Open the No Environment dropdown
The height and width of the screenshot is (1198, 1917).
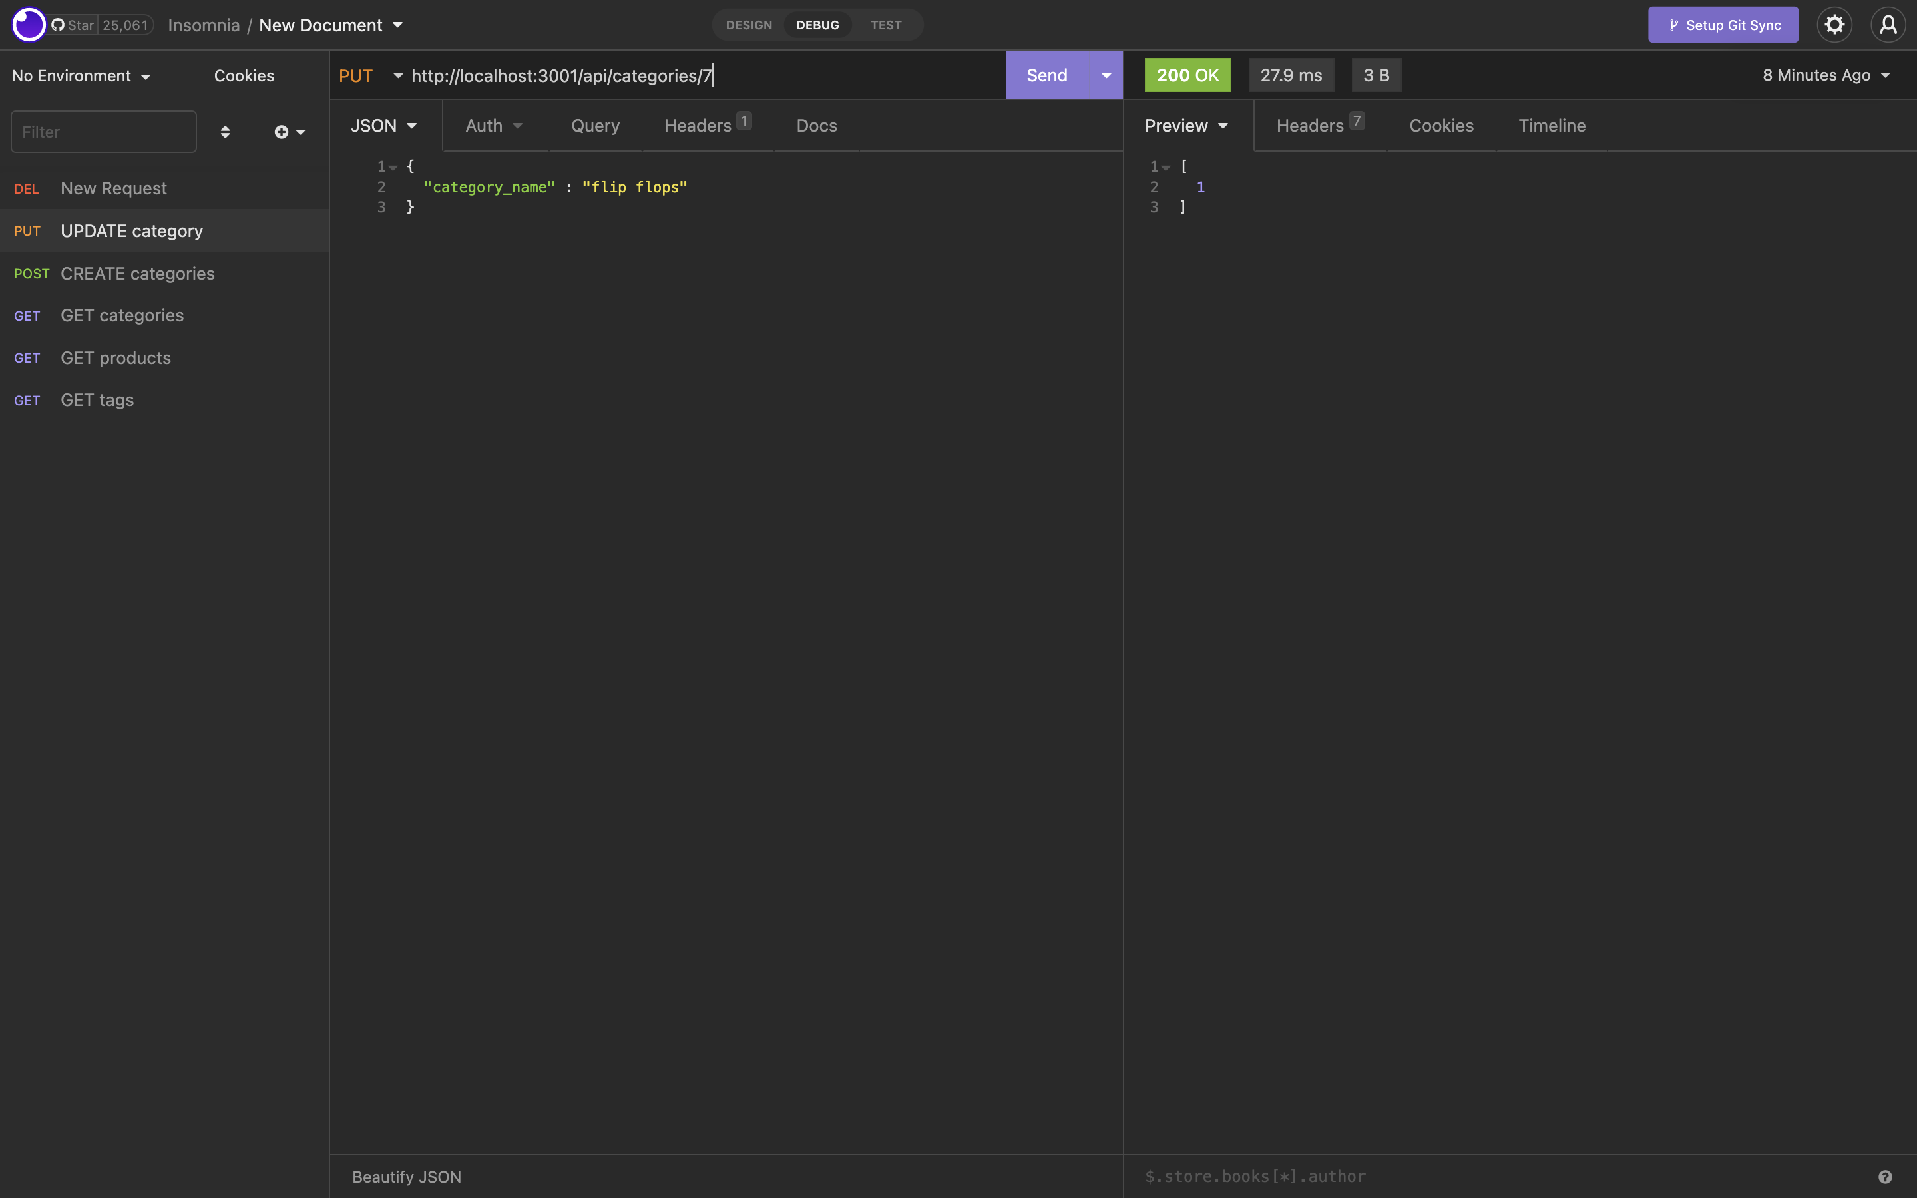pos(82,75)
